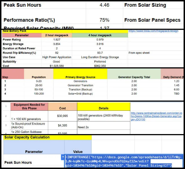Select the blue 'Value' column header
Screen dimensions: 185x169
(78, 147)
